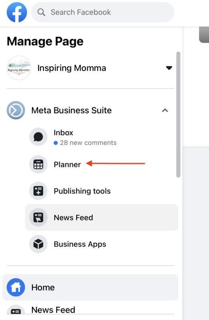
Task: Click the Meta Business Suite logo icon
Action: click(16, 110)
